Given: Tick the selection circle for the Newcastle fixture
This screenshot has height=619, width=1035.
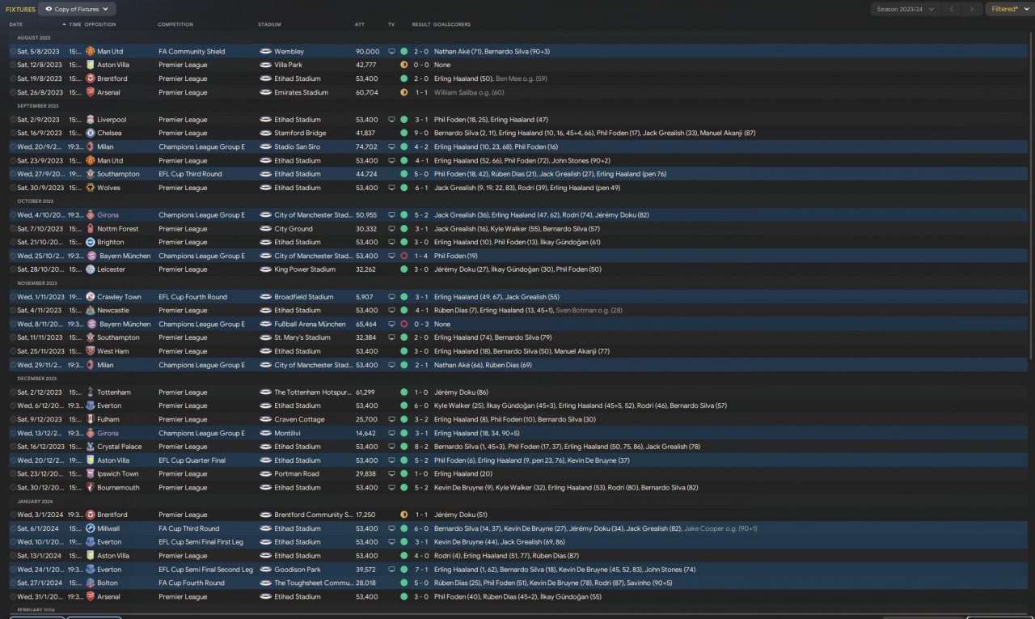Looking at the screenshot, I should pyautogui.click(x=13, y=311).
